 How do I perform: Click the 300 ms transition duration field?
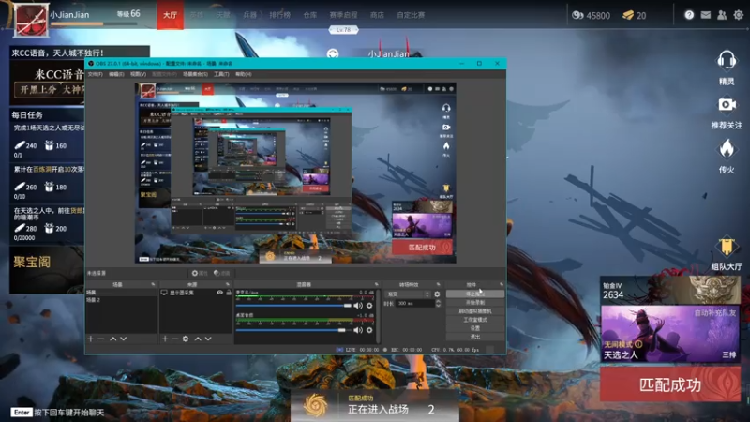coord(414,303)
